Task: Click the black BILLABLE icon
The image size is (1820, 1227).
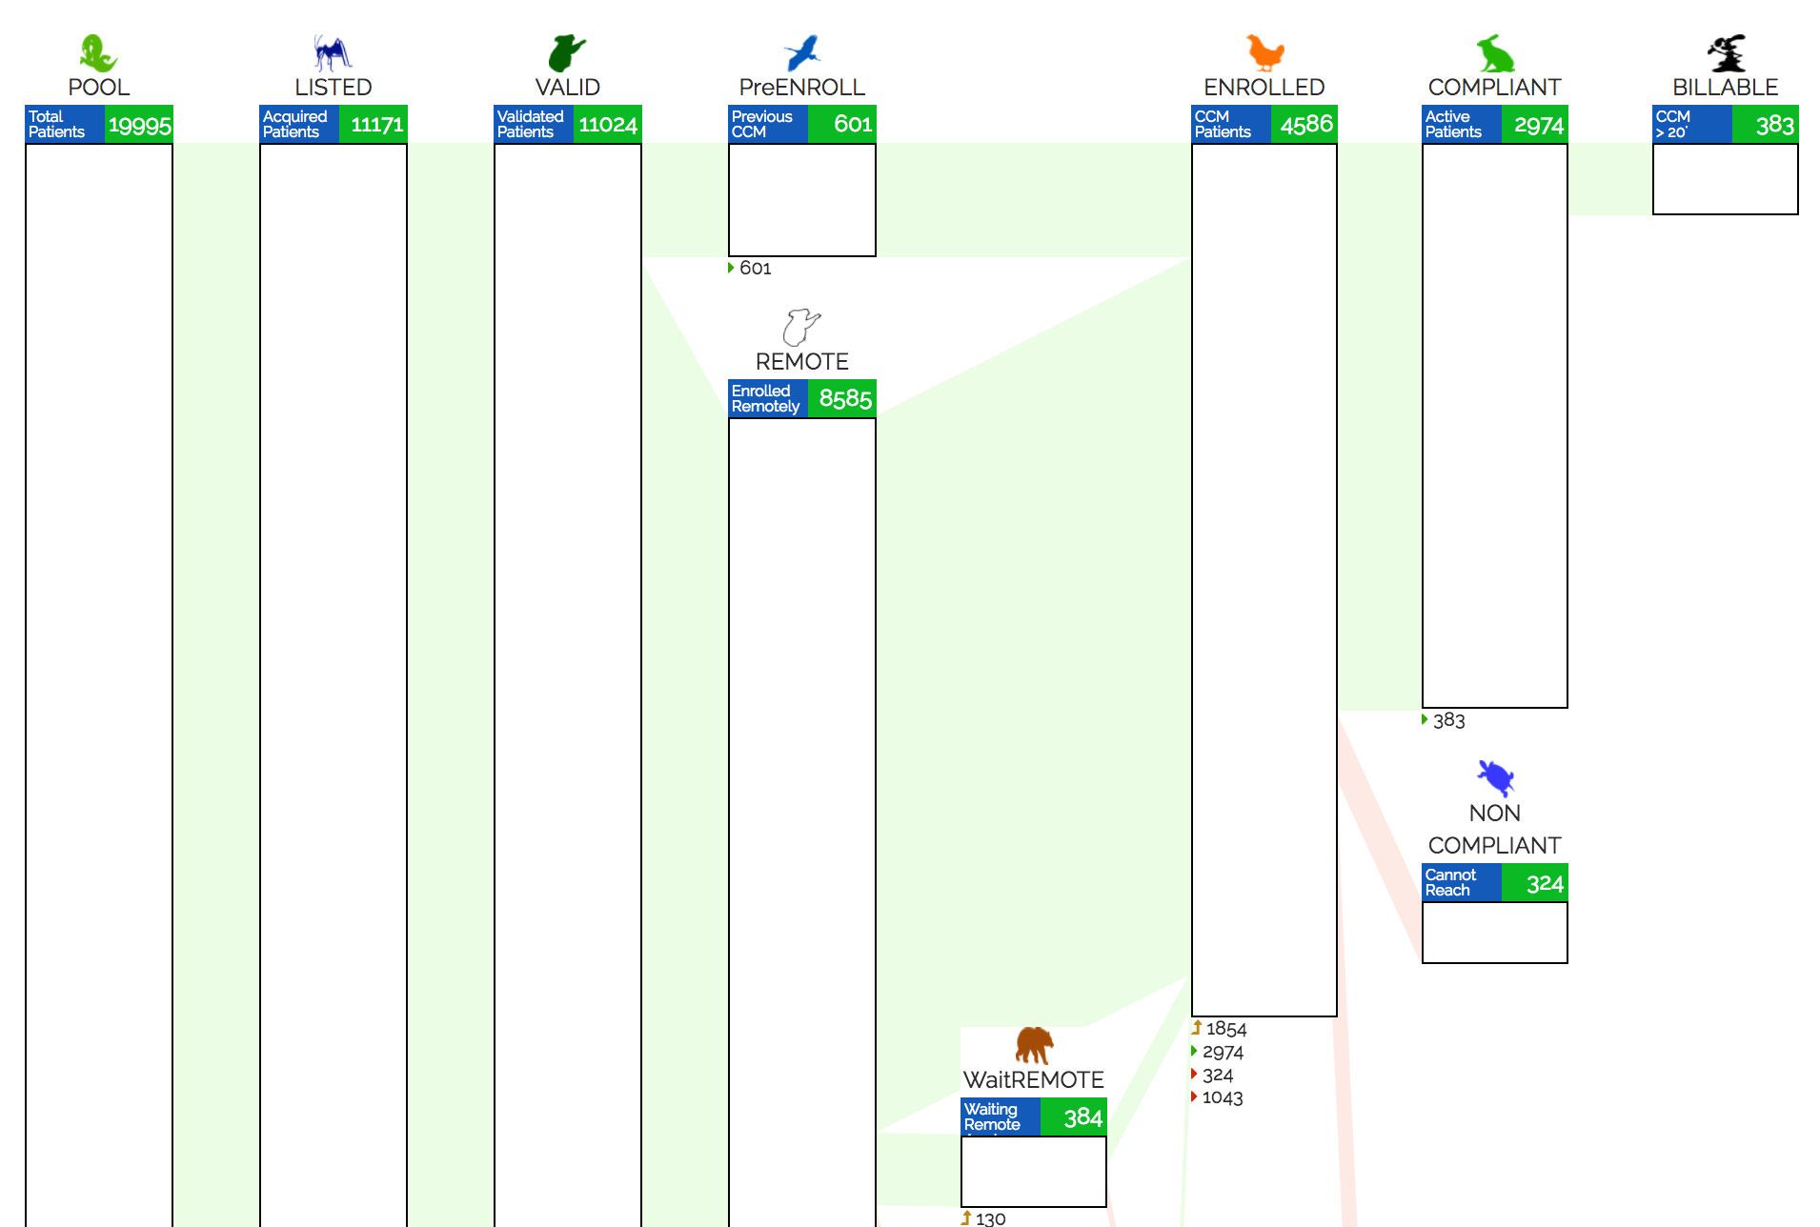Action: [x=1726, y=53]
